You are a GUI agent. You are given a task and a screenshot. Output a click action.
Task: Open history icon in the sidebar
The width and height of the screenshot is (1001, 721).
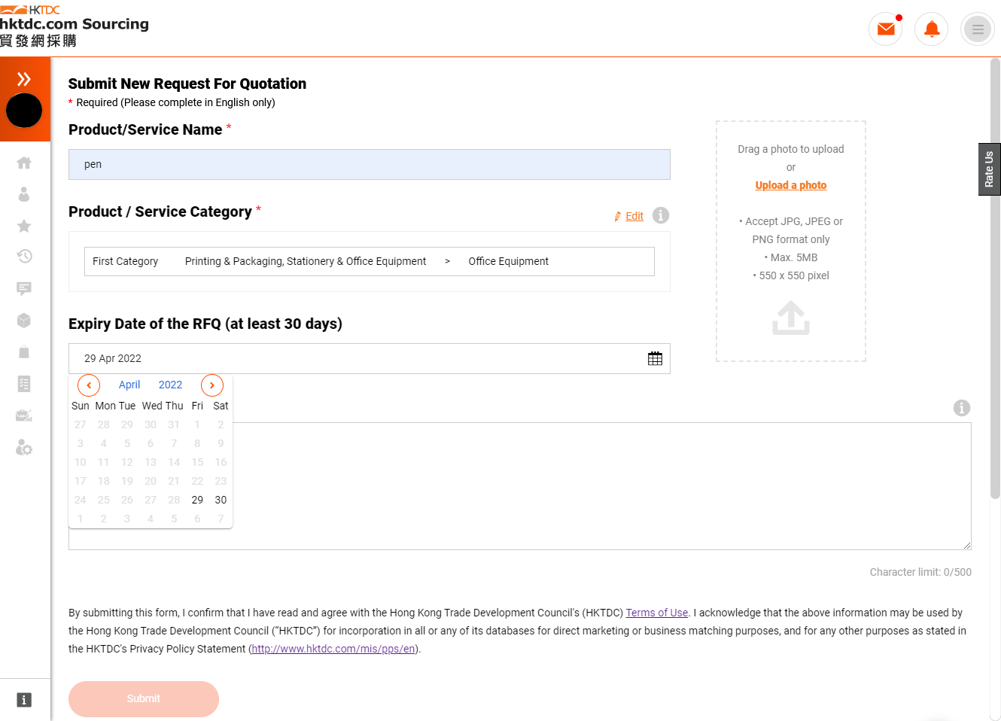(x=24, y=257)
